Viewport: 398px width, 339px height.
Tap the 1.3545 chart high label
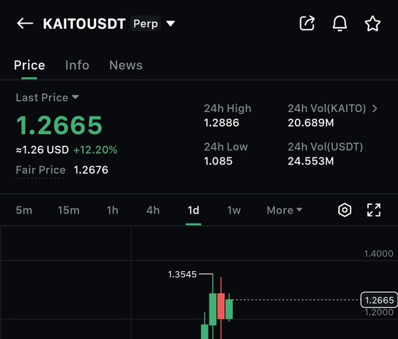[x=182, y=274]
